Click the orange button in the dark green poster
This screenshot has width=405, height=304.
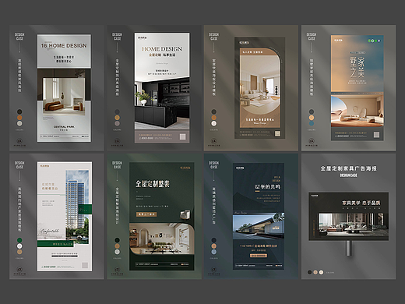click(x=146, y=214)
